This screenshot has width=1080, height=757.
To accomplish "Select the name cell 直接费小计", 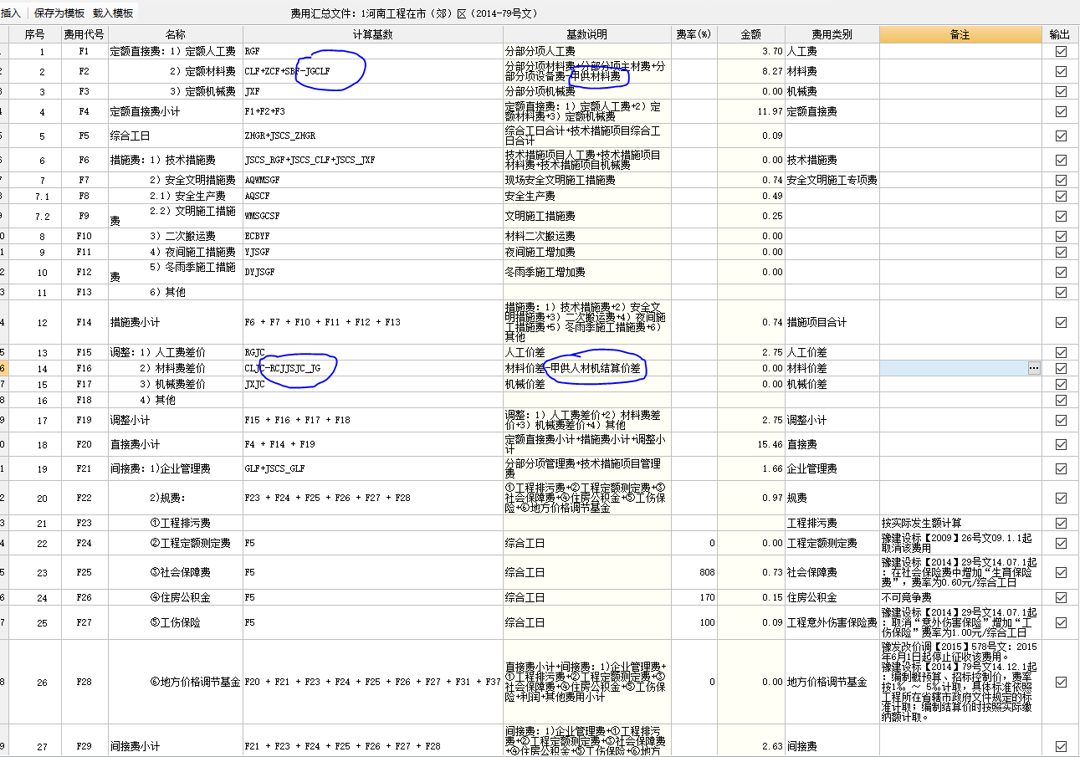I will click(x=176, y=444).
